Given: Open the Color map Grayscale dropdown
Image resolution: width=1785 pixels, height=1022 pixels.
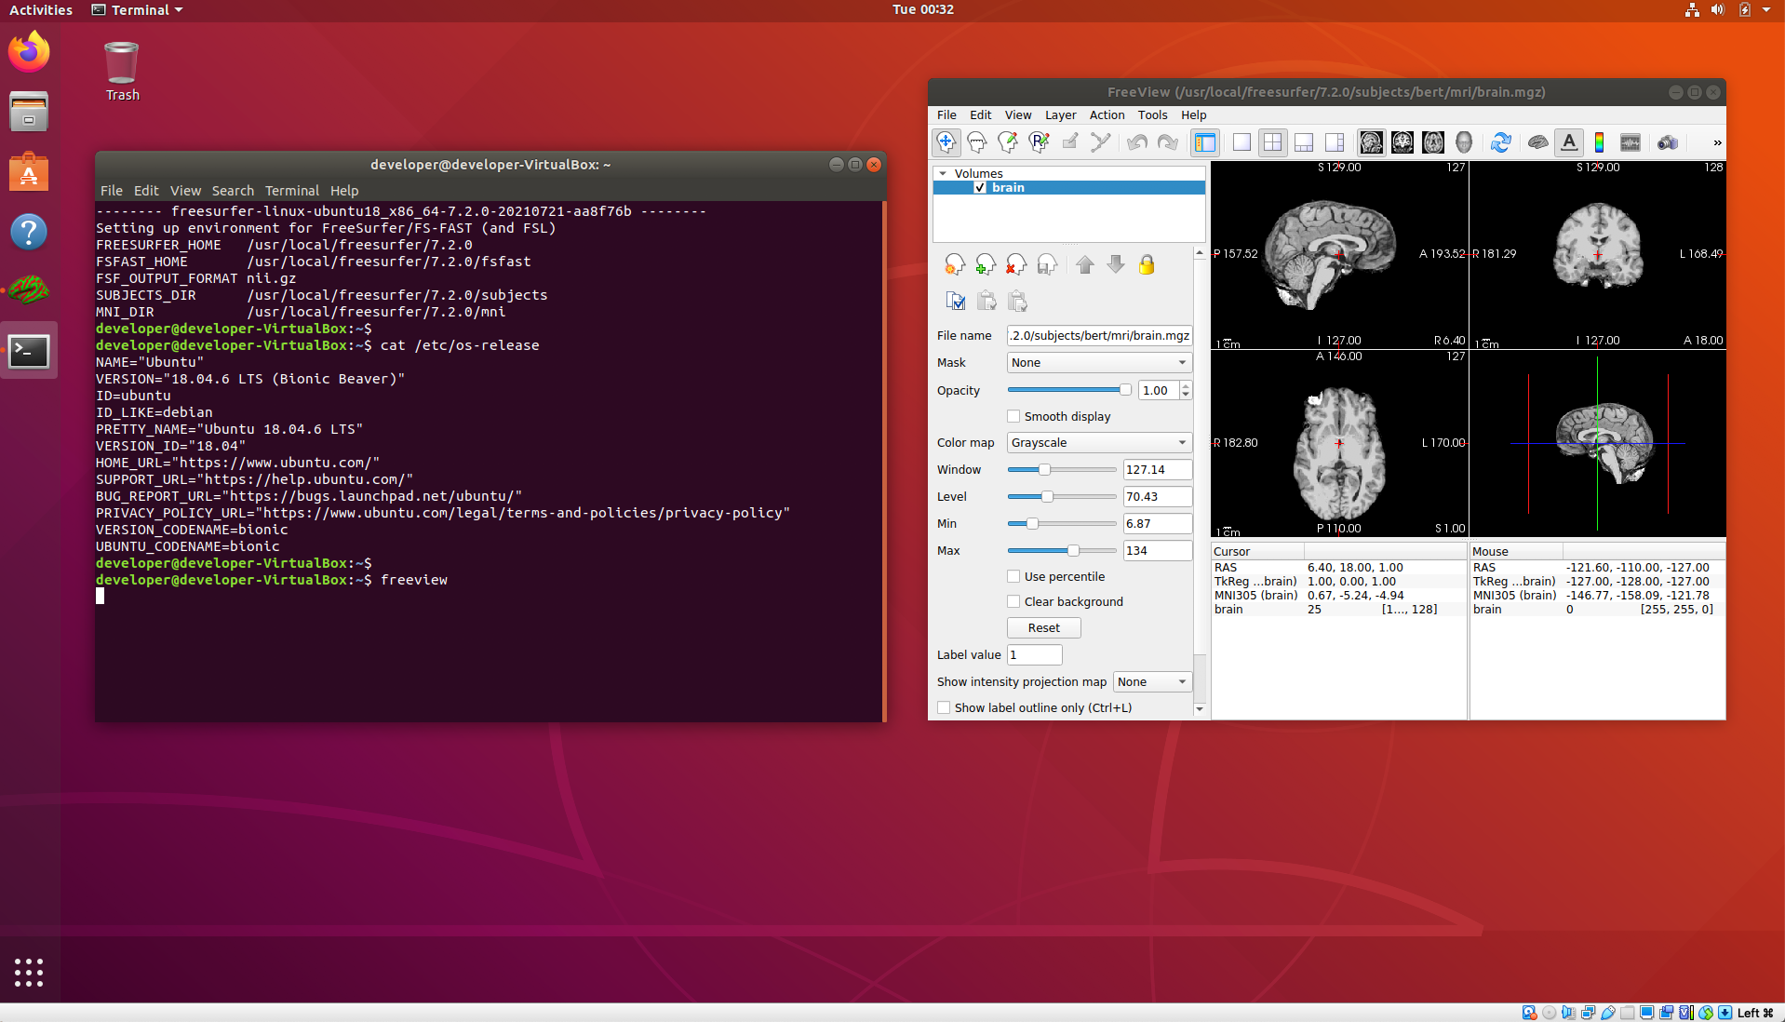Looking at the screenshot, I should (x=1098, y=443).
